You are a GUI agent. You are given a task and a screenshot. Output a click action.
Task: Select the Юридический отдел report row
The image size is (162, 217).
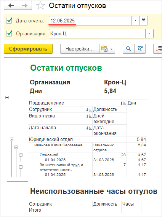click(x=87, y=139)
